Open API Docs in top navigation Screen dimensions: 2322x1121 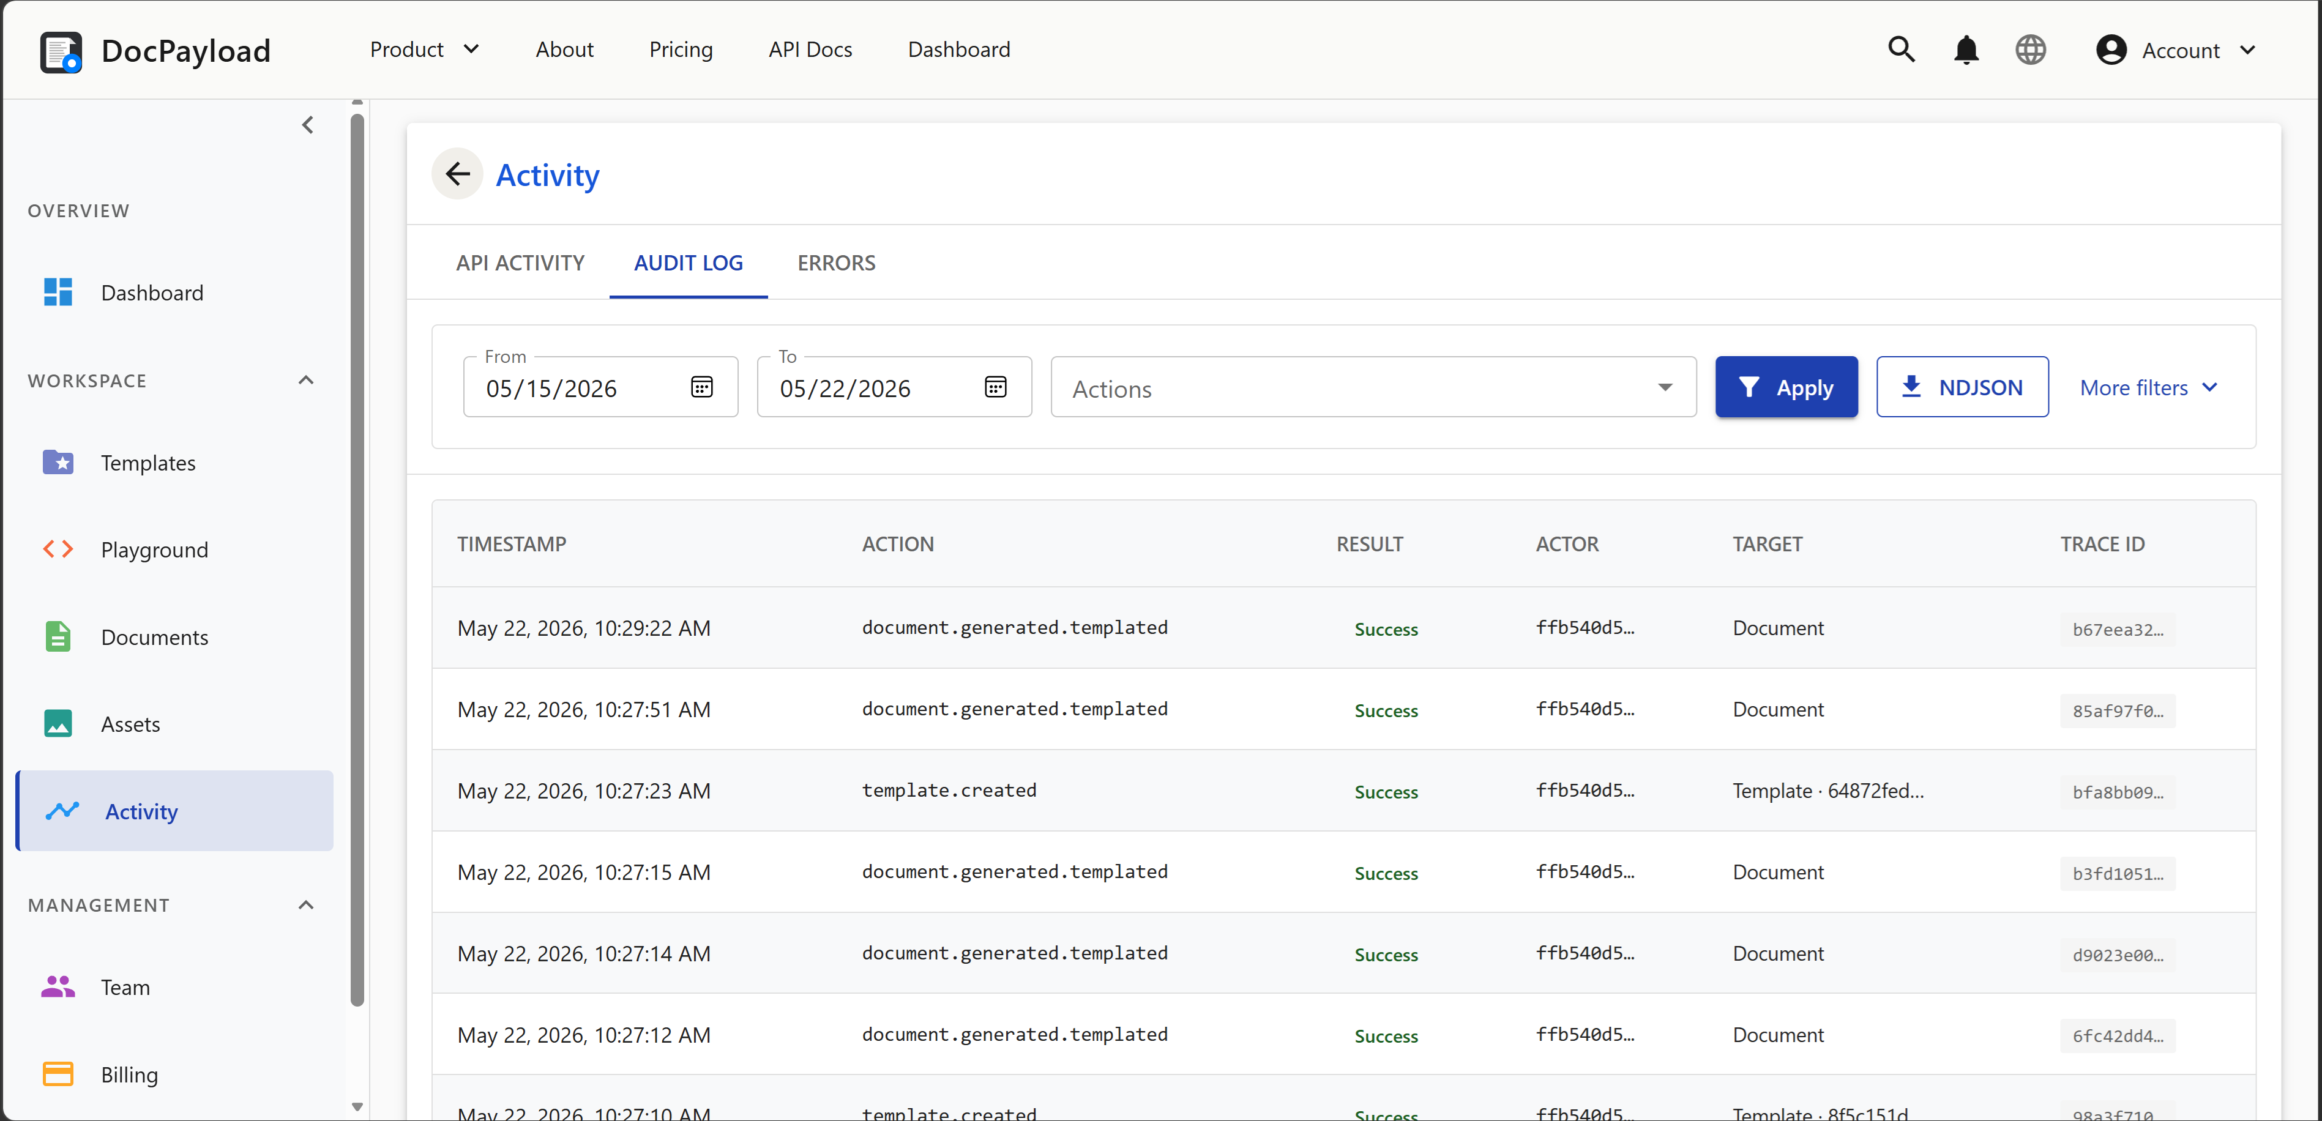click(x=810, y=50)
